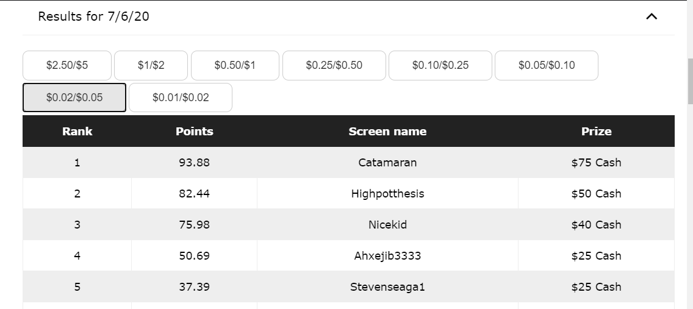Select the $2.50/$5 stakes tab

(67, 65)
